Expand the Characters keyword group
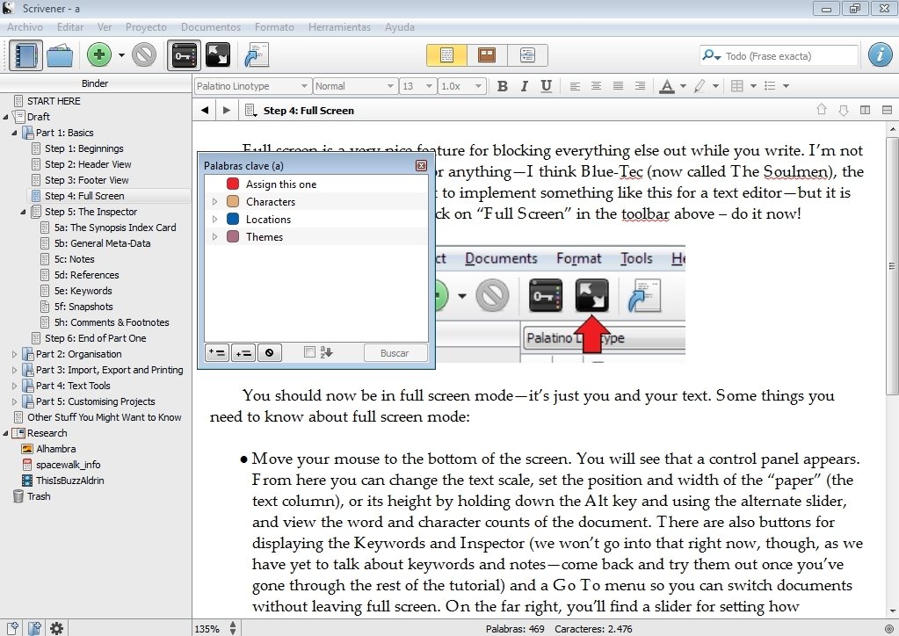This screenshot has width=899, height=636. [214, 202]
